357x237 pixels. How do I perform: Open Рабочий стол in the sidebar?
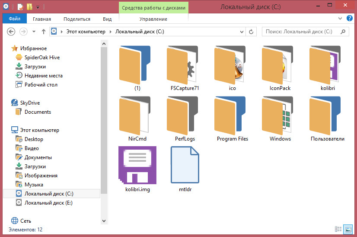[x=41, y=85]
